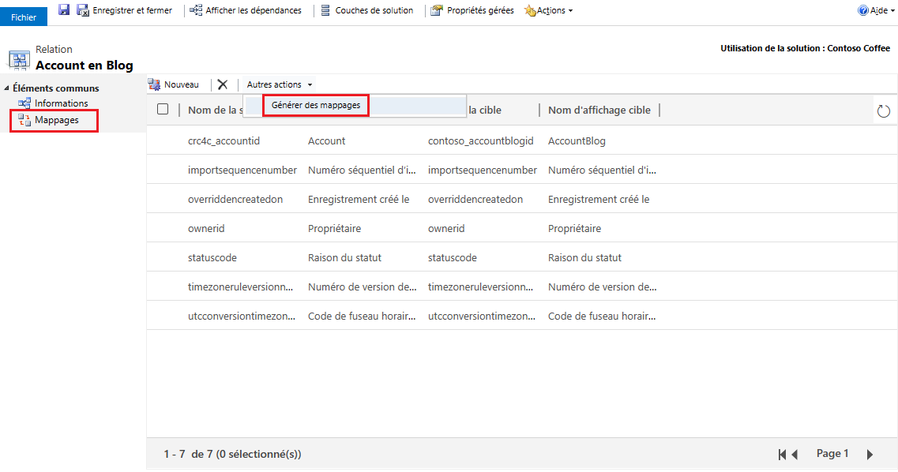Image resolution: width=898 pixels, height=472 pixels.
Task: Click the Enregistrer et fermer icon
Action: click(83, 10)
